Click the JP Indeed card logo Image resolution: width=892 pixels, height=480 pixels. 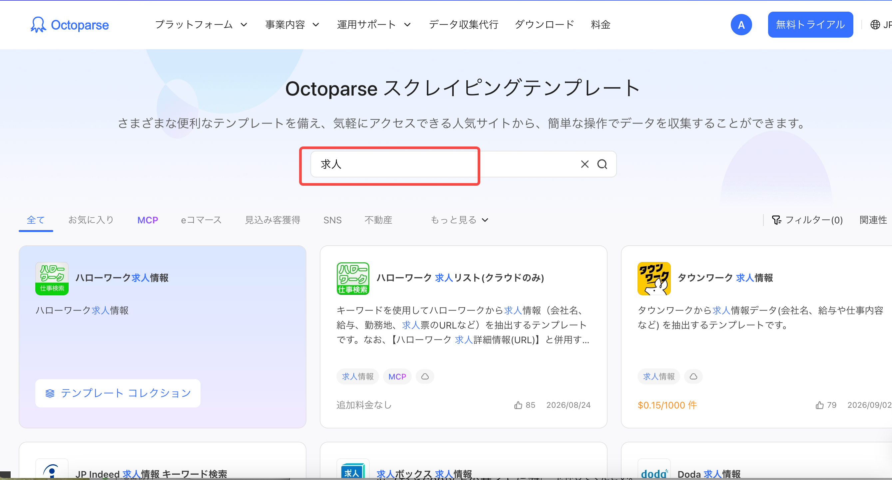[52, 469]
